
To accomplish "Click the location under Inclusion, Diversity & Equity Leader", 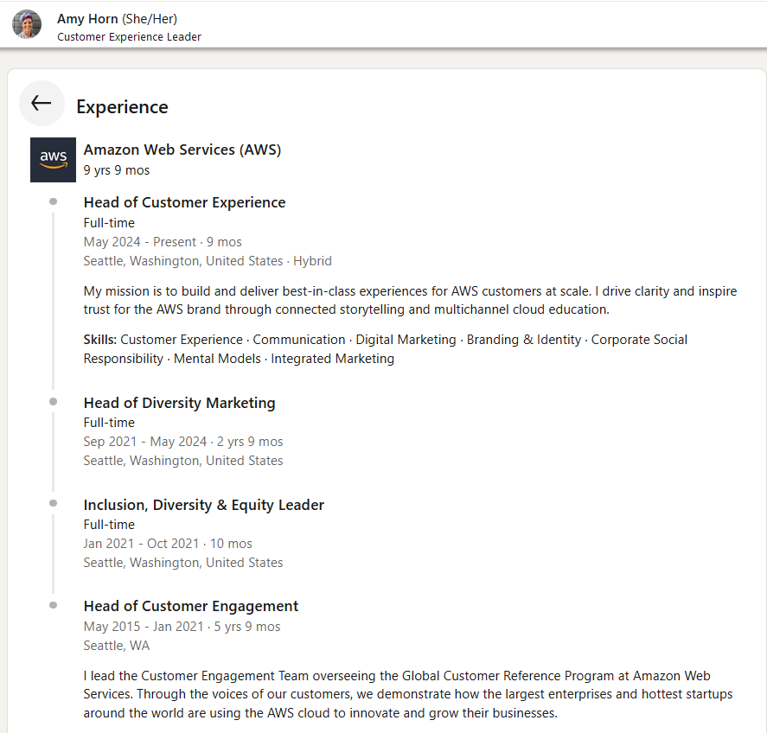I will pyautogui.click(x=183, y=563).
